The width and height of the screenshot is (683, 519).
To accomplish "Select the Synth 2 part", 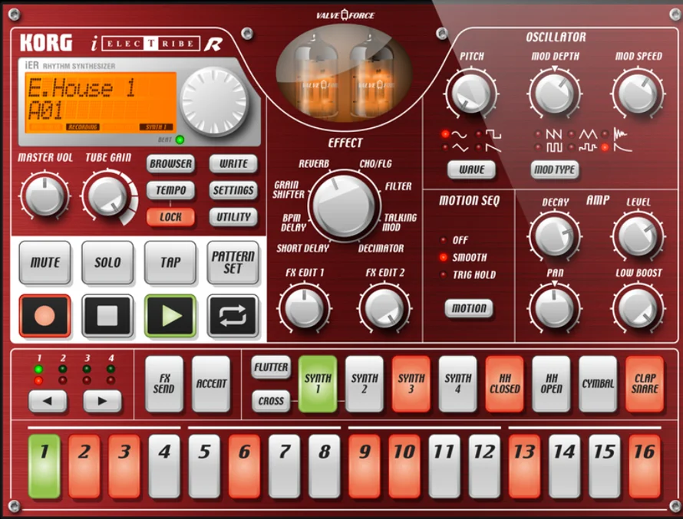I will click(x=365, y=384).
